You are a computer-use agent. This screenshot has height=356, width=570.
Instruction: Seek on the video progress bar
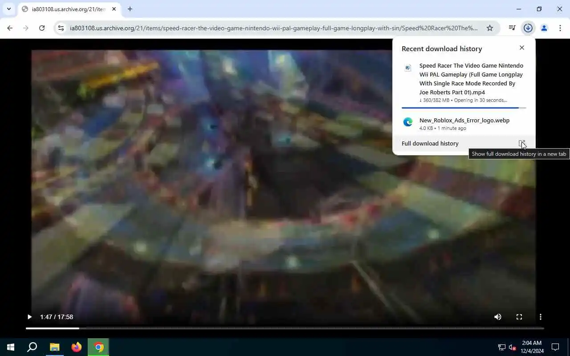click(x=285, y=328)
